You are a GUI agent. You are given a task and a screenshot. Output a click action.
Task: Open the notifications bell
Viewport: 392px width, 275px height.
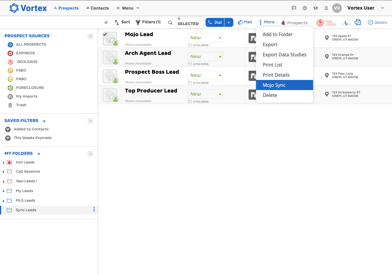pos(326,8)
